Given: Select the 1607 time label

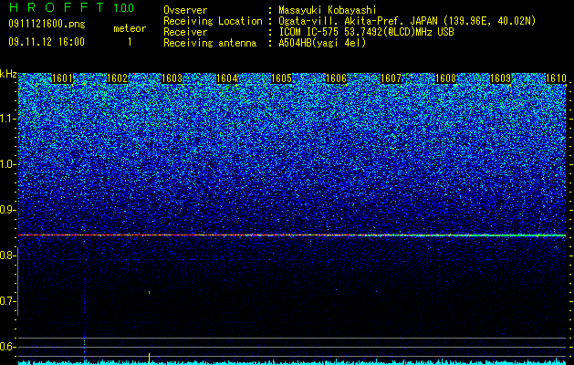Looking at the screenshot, I should click(x=391, y=78).
